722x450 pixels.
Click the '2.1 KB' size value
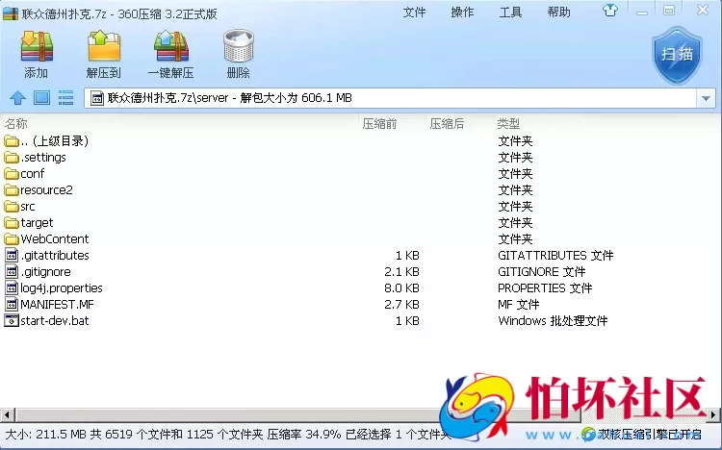pyautogui.click(x=401, y=272)
